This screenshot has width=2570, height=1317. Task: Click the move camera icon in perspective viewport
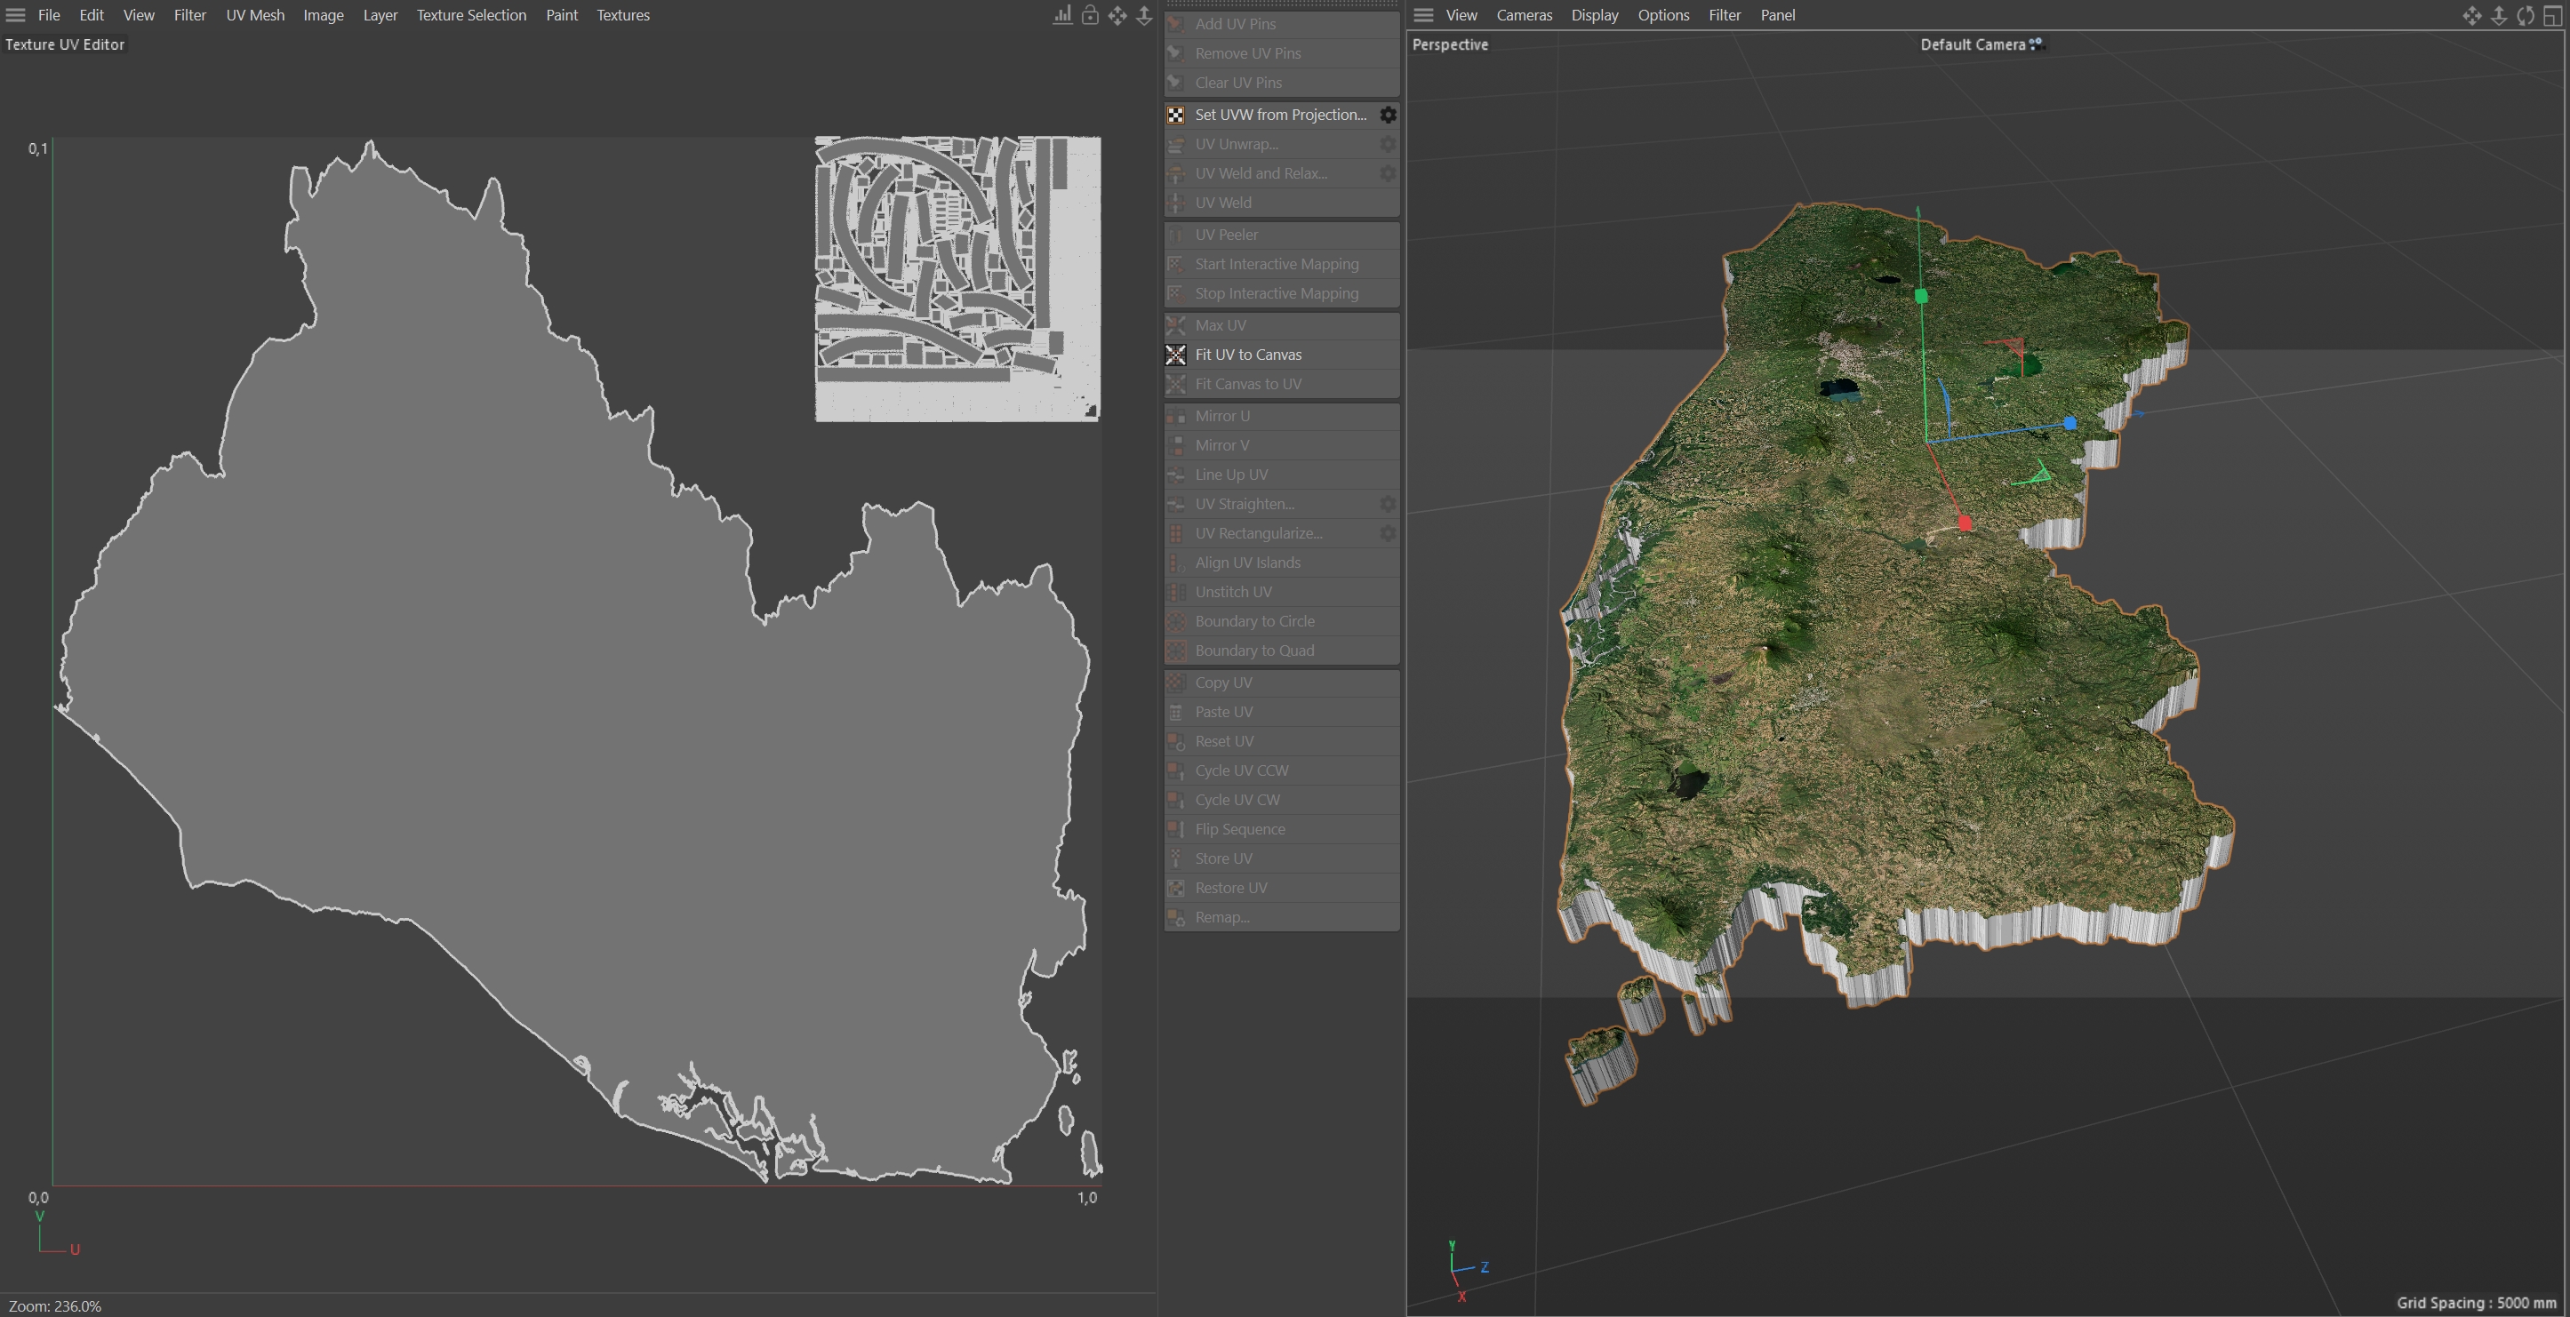(2471, 15)
